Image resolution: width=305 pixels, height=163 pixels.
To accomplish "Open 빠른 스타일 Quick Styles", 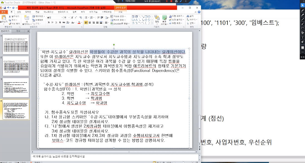I will tap(164, 20).
